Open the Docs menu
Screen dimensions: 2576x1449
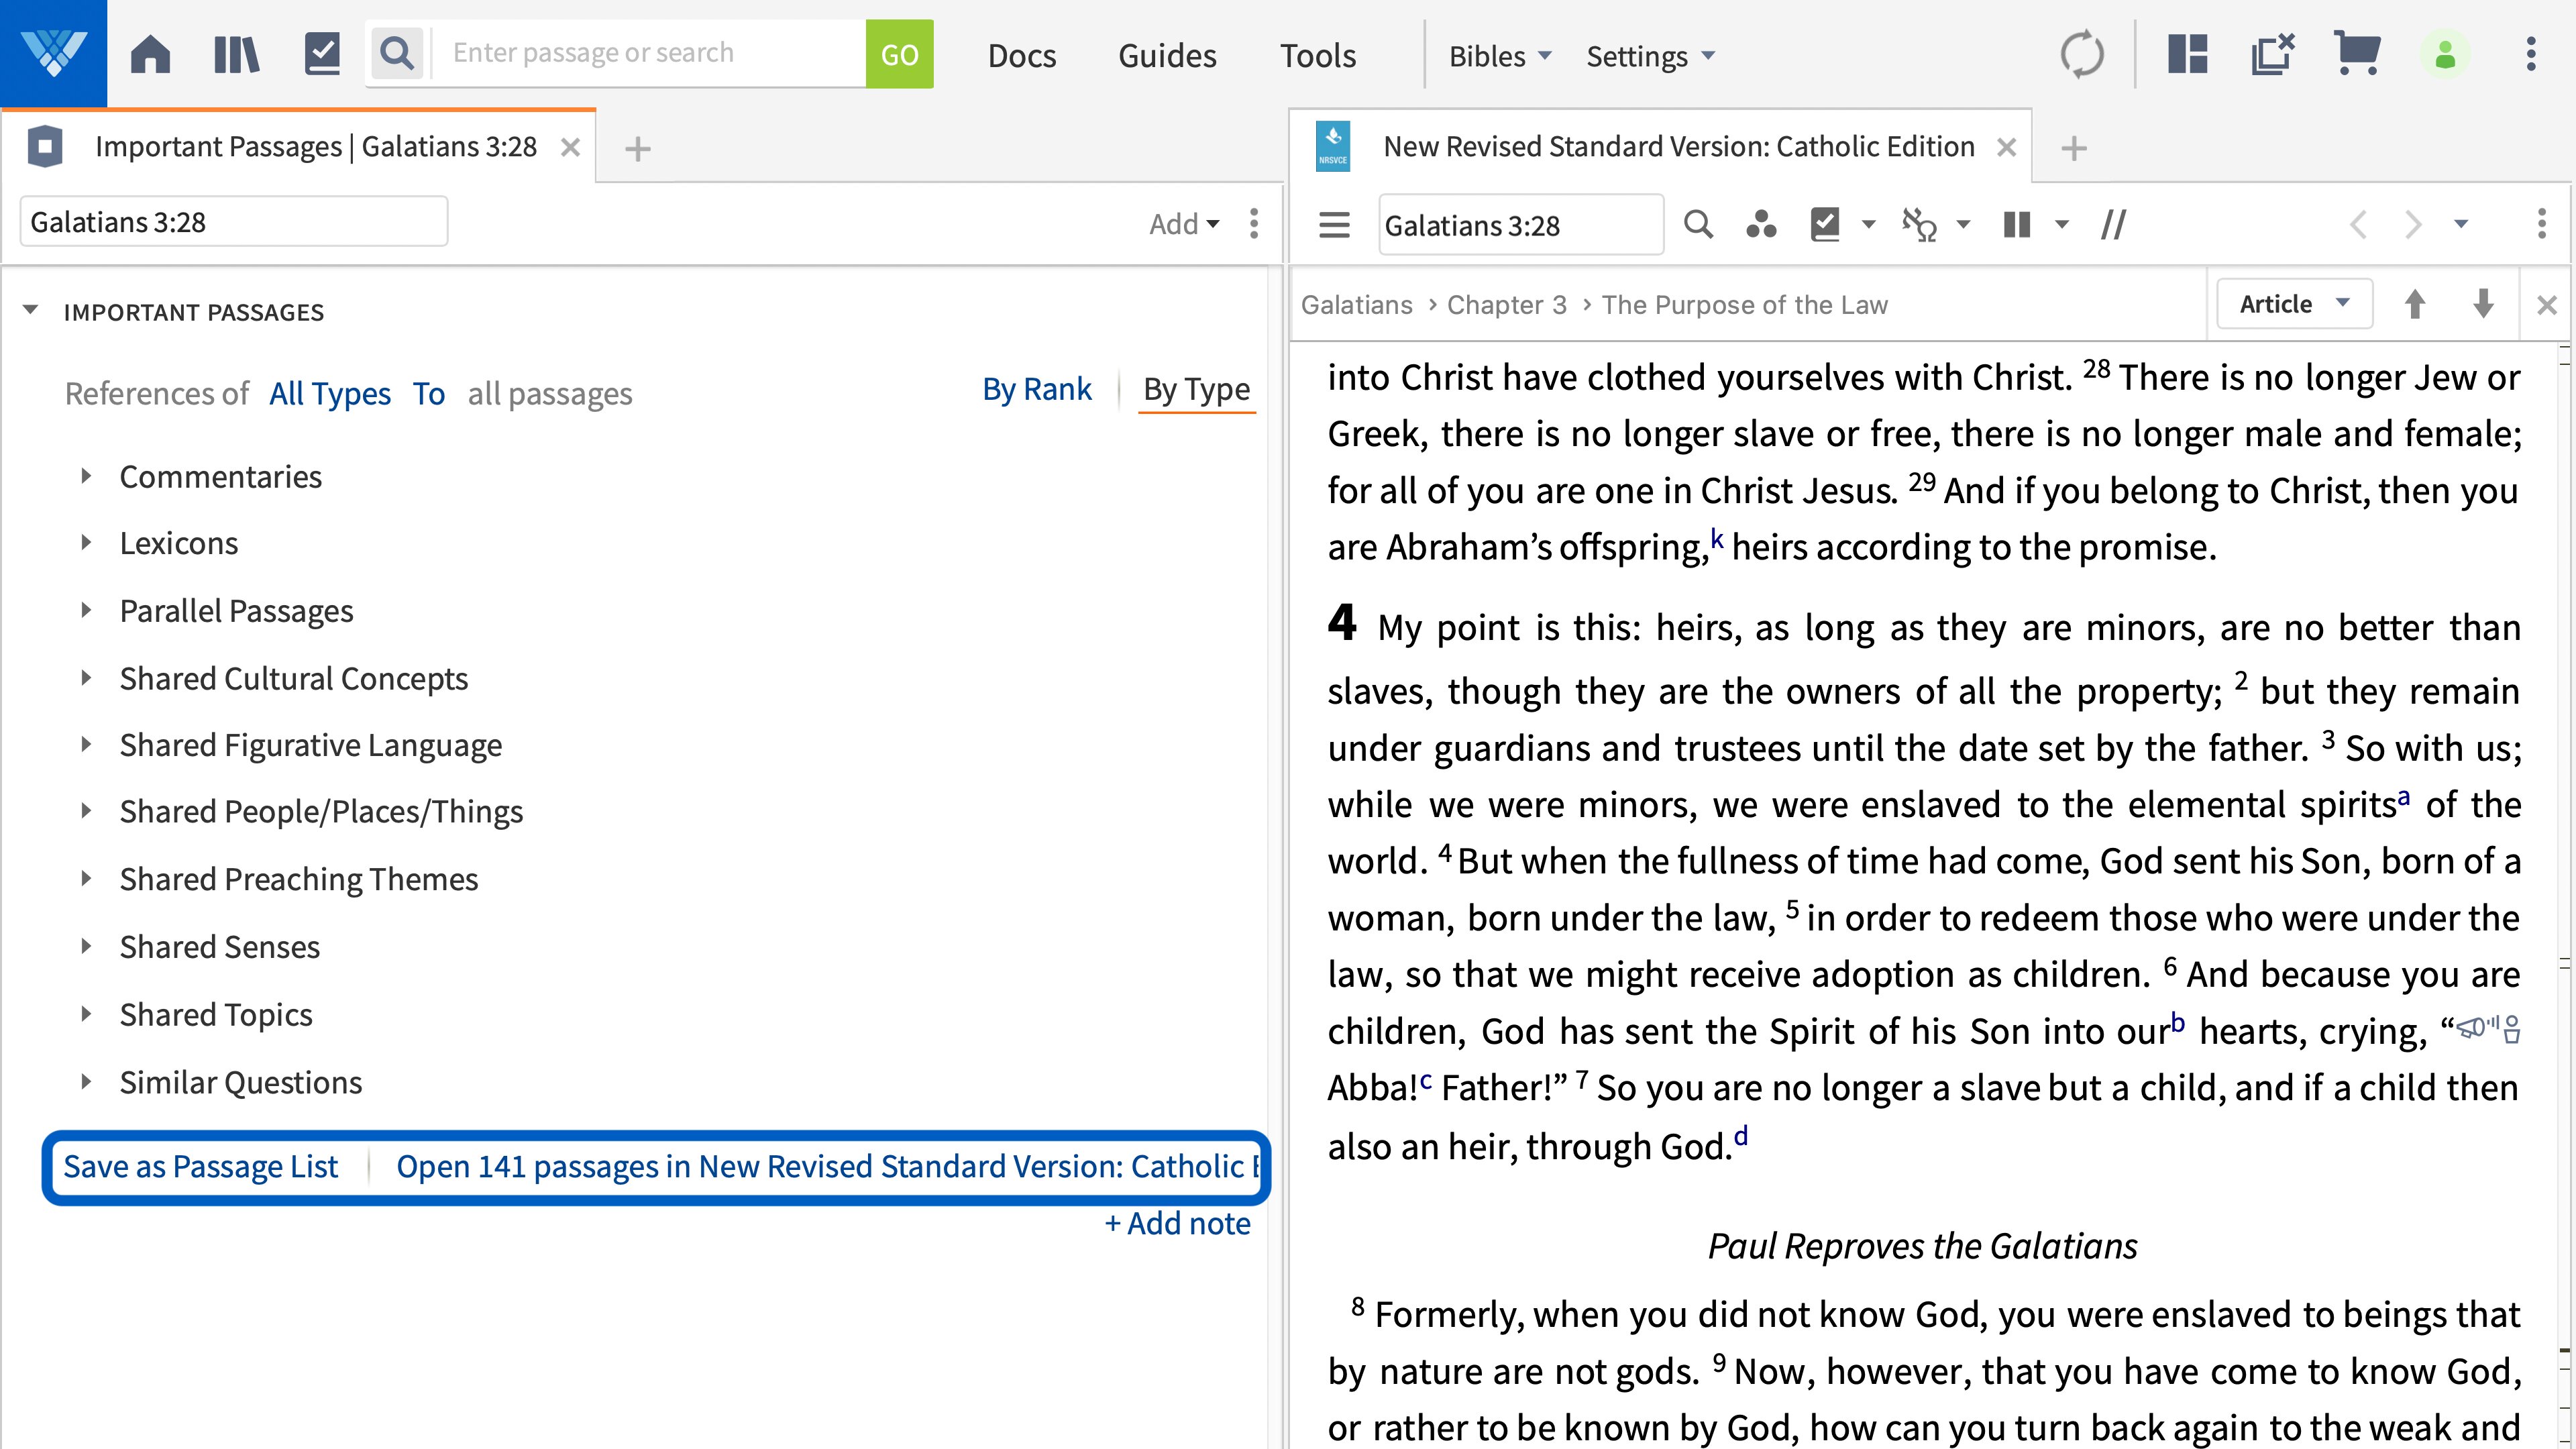1021,56
